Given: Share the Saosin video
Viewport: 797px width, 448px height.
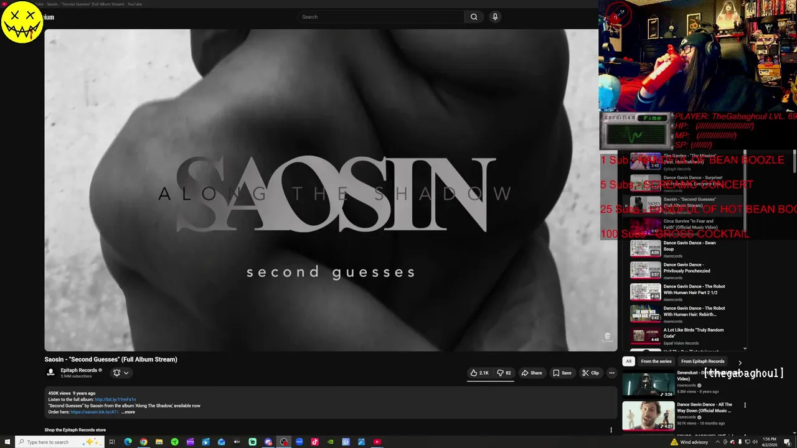Looking at the screenshot, I should [x=532, y=373].
